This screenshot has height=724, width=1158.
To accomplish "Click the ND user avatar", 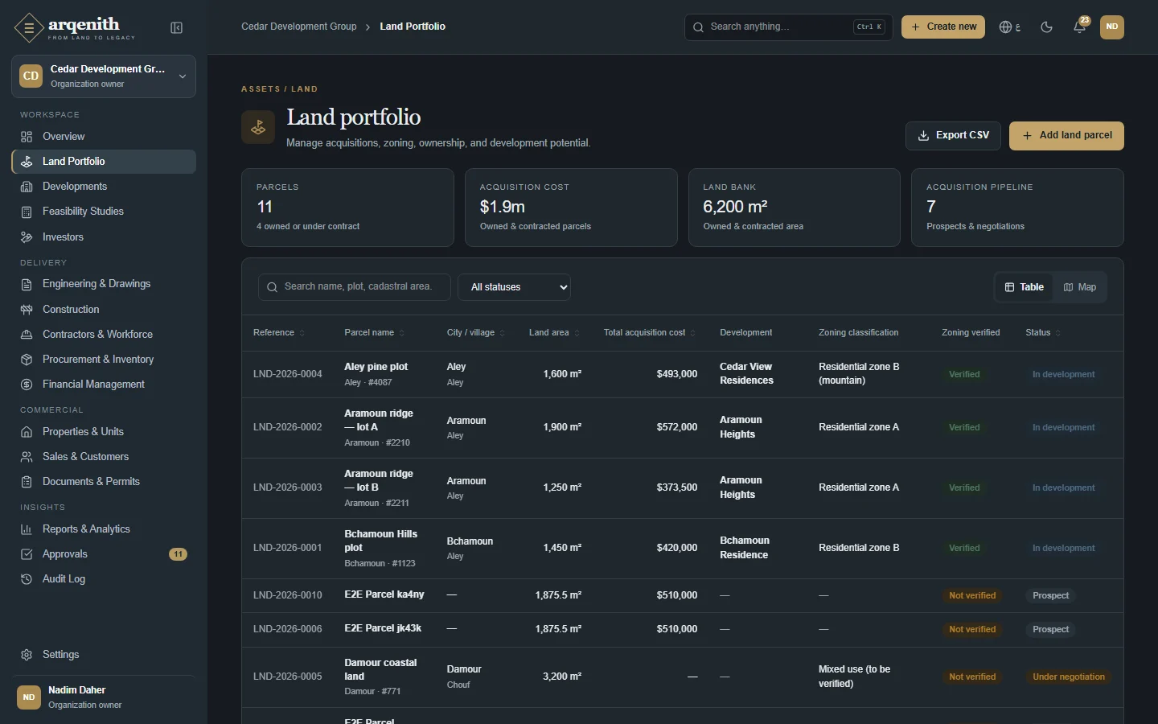I will 1111,27.
